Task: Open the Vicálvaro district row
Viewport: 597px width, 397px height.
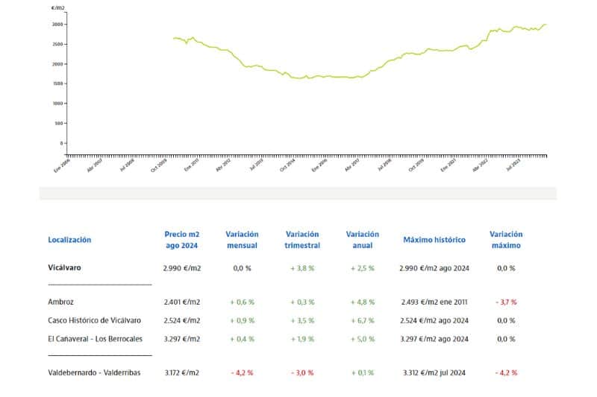Action: click(64, 268)
